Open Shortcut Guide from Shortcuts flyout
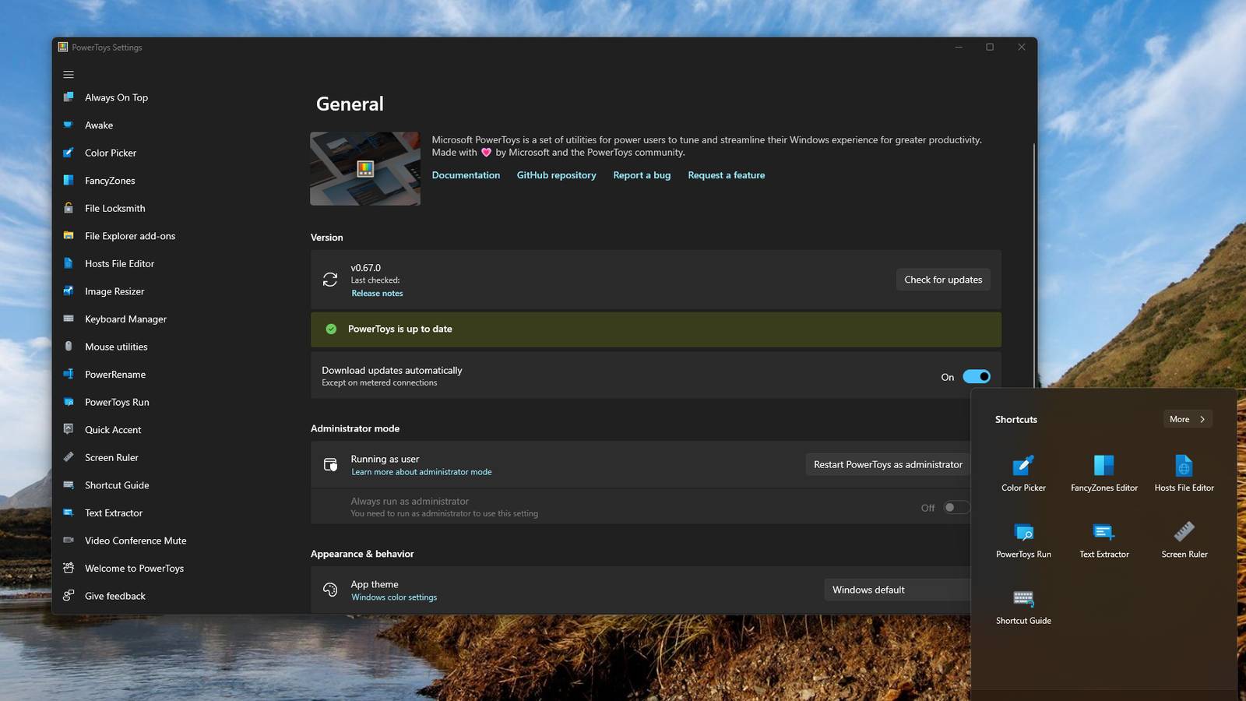 tap(1023, 606)
